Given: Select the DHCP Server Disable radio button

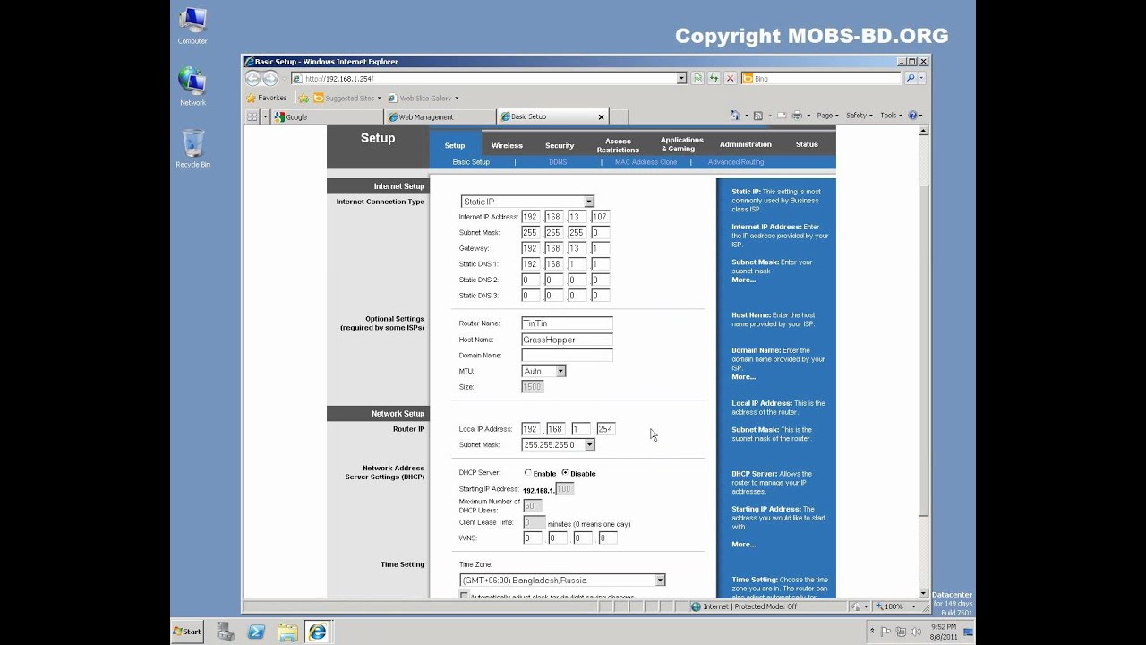Looking at the screenshot, I should tap(565, 473).
